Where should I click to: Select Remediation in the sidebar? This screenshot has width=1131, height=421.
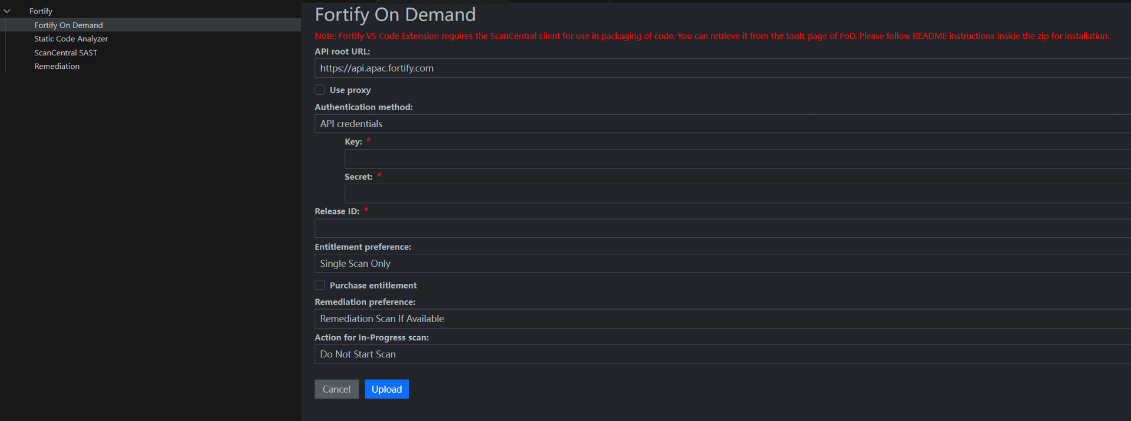(57, 67)
